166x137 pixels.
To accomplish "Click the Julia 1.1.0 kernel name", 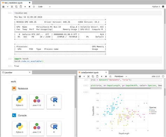I will [x=155, y=76].
